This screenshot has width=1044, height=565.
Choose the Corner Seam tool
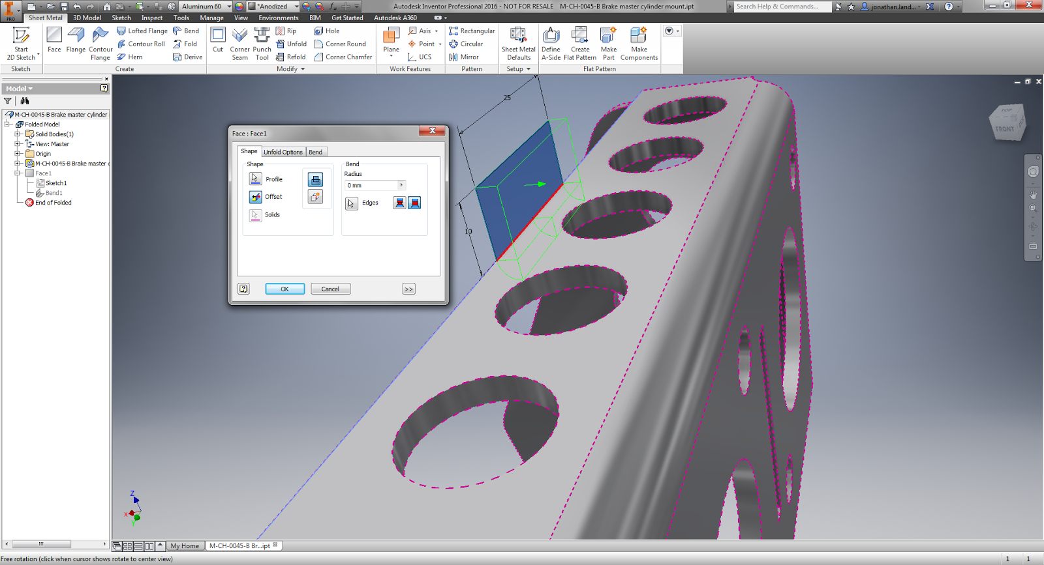point(239,44)
